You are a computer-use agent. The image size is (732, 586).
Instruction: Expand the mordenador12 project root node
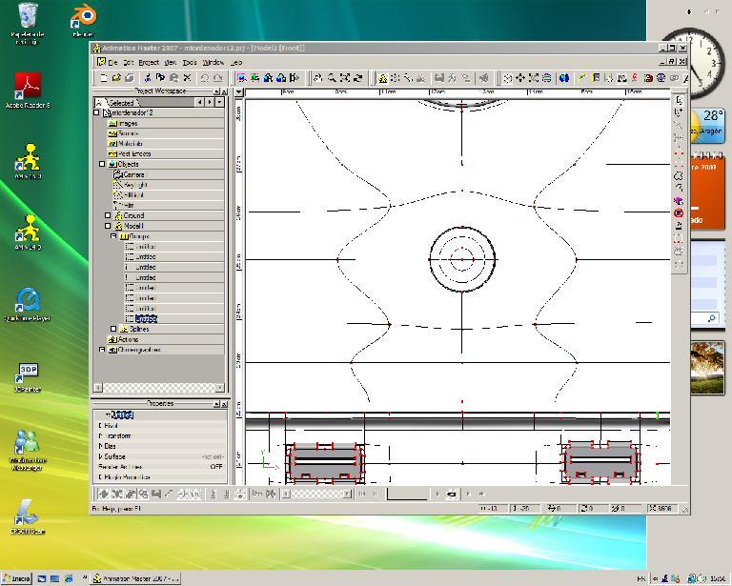pos(96,112)
